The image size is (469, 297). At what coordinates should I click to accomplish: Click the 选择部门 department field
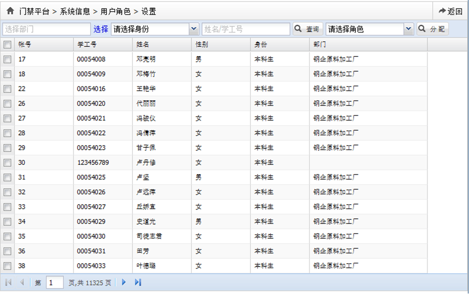pyautogui.click(x=46, y=29)
